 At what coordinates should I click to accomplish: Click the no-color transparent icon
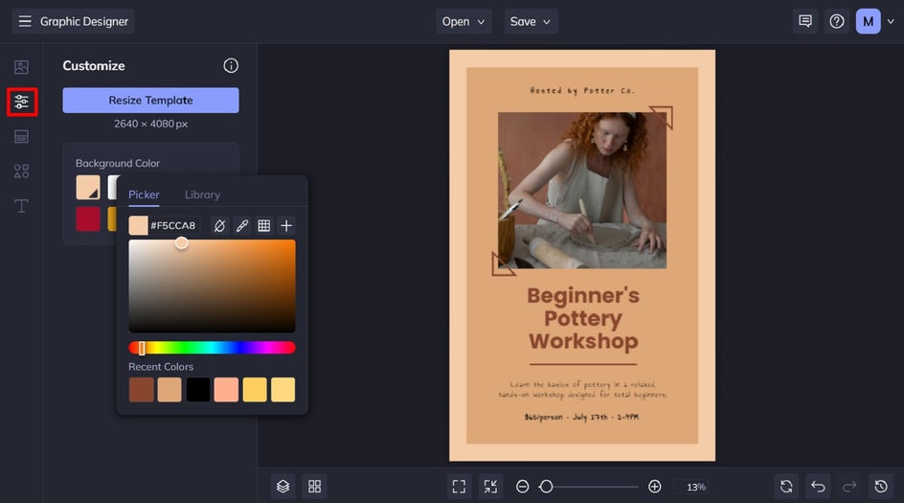[219, 226]
